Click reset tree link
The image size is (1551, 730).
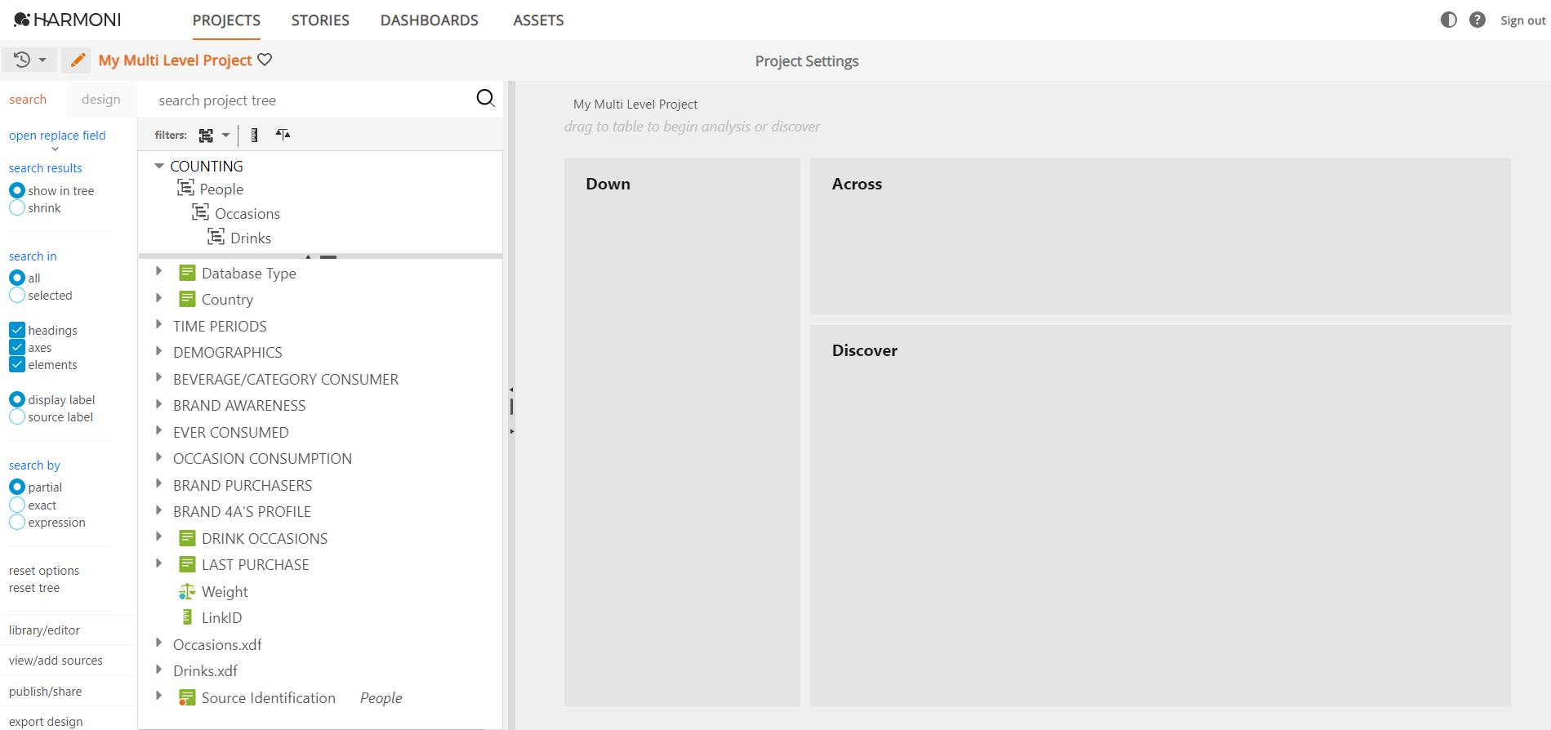click(x=34, y=588)
